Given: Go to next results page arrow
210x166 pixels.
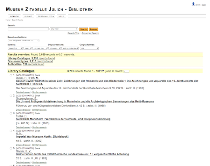Looking at the screenshot, I should tap(100, 71).
